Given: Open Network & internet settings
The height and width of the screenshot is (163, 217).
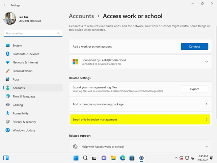Looking at the screenshot, I should [33, 62].
